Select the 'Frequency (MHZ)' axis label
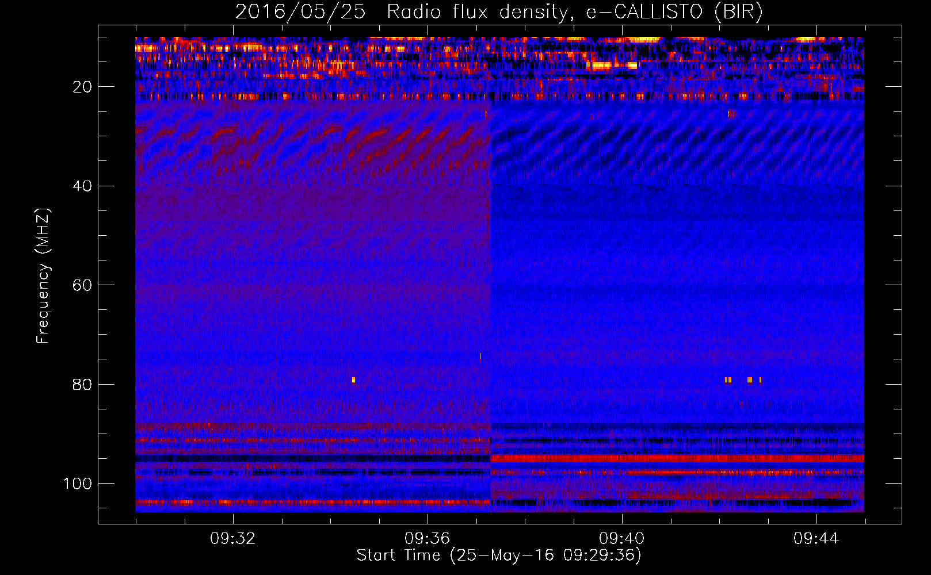This screenshot has width=931, height=575. pyautogui.click(x=43, y=276)
